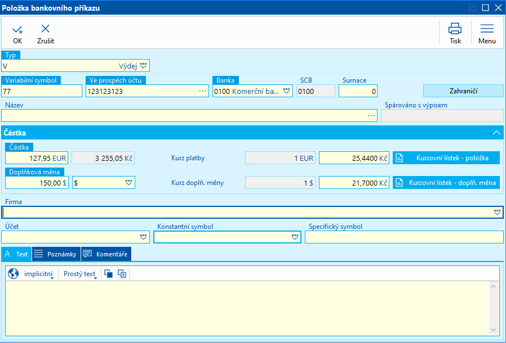Click the Specifický symbol input field
This screenshot has width=506, height=343.
[403, 237]
